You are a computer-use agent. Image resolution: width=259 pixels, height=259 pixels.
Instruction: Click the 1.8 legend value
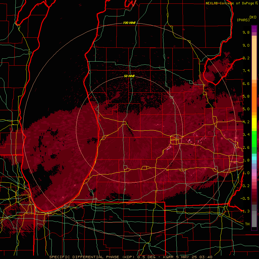coord(246,160)
